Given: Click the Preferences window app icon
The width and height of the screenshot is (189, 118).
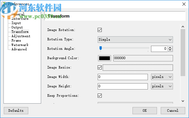Looking at the screenshot, I should point(4,4).
